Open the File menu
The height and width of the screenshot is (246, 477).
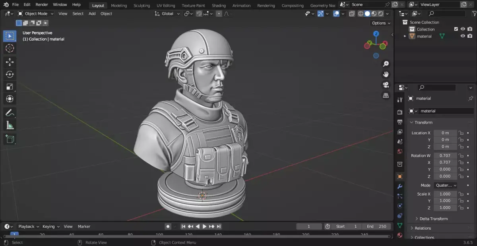16,4
